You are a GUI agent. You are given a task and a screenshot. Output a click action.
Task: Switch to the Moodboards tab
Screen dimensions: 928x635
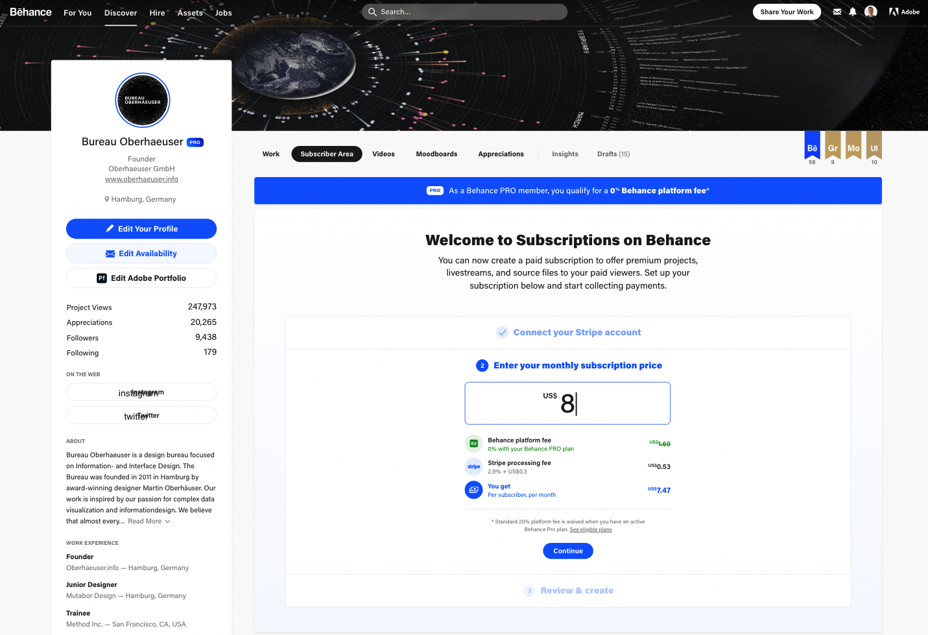pyautogui.click(x=436, y=154)
